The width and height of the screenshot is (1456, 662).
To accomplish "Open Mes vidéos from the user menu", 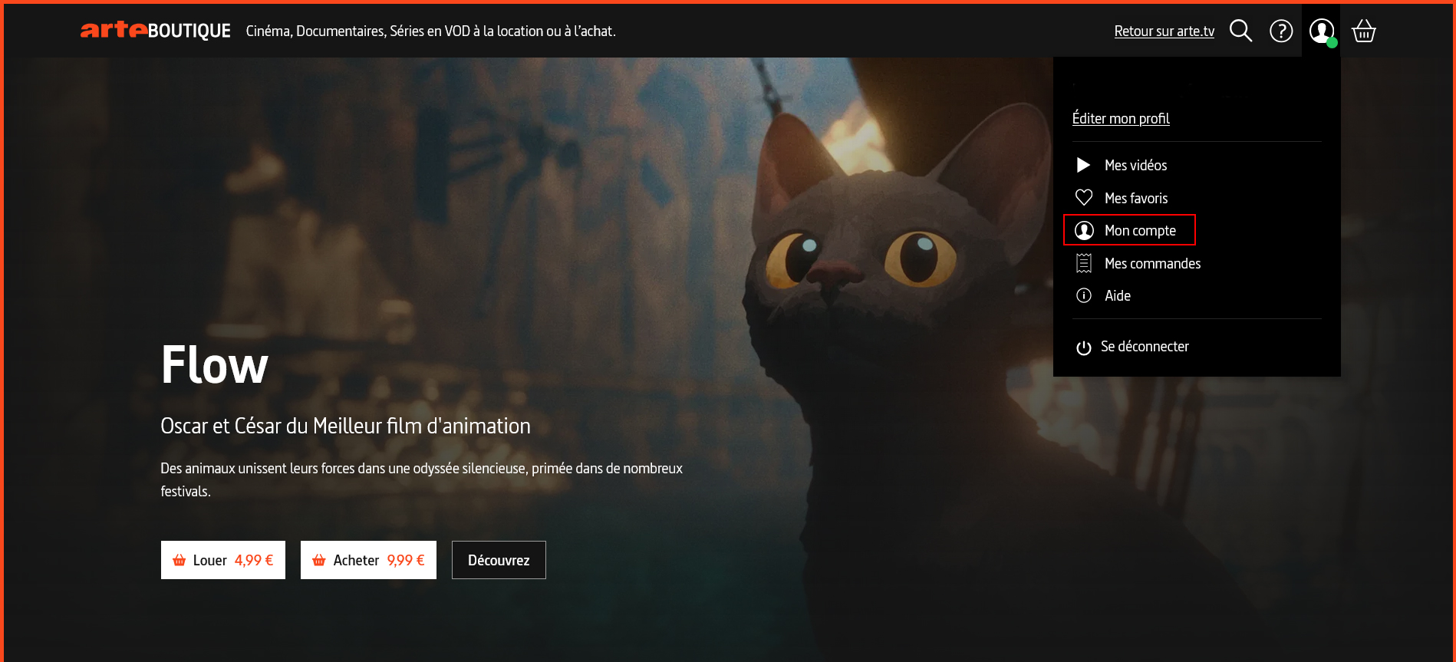I will coord(1135,165).
